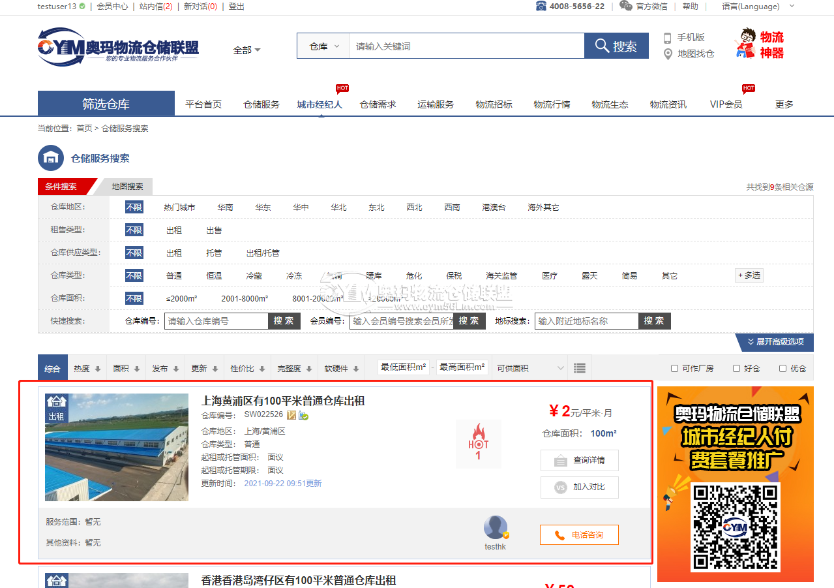Open the 语言(Language) dropdown
The width and height of the screenshot is (834, 588).
click(758, 7)
